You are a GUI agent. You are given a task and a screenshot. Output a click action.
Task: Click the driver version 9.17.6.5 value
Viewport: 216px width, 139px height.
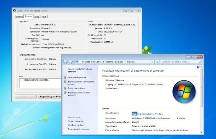pos(108,28)
